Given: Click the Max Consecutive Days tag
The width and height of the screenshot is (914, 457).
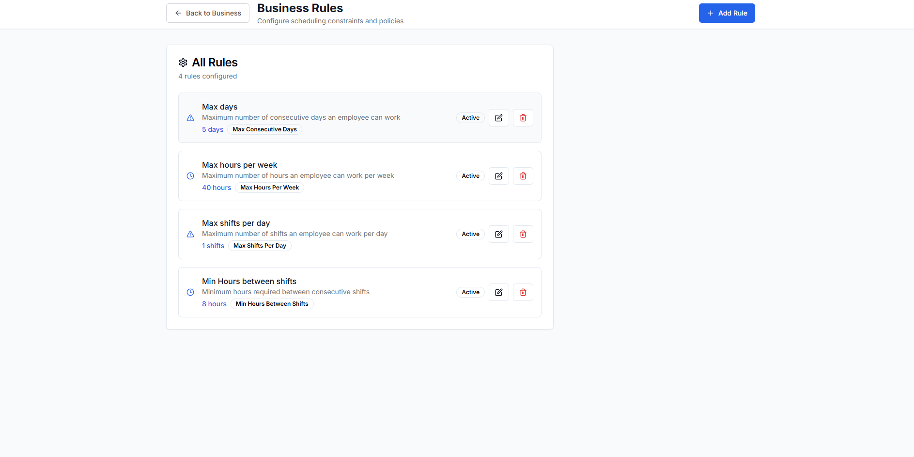Looking at the screenshot, I should 264,129.
